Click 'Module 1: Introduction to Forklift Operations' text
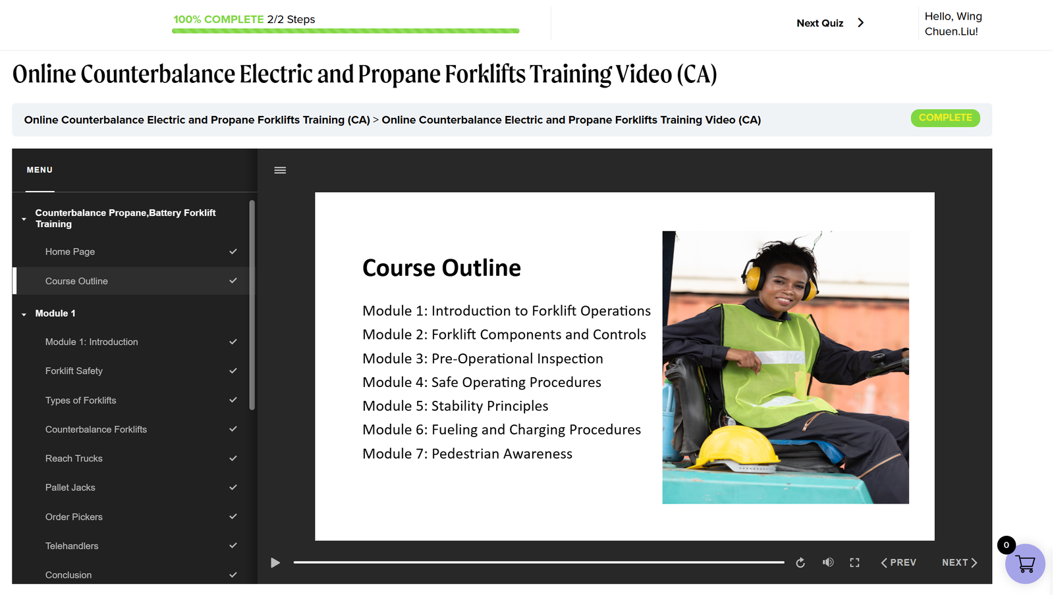Image resolution: width=1054 pixels, height=595 pixels. tap(507, 311)
